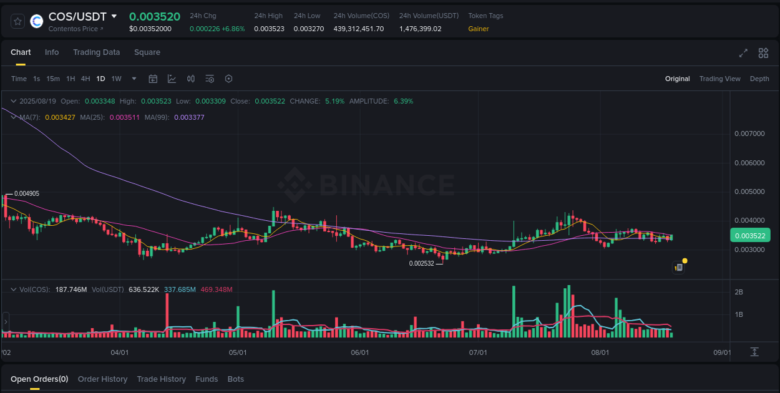Open the indicators list settings icon

click(210, 79)
